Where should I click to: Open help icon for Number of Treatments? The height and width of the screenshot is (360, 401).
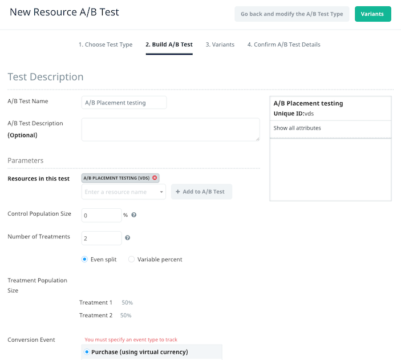click(x=127, y=238)
